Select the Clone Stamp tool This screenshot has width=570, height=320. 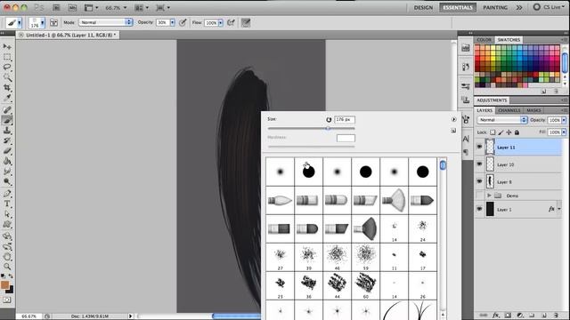(x=7, y=131)
